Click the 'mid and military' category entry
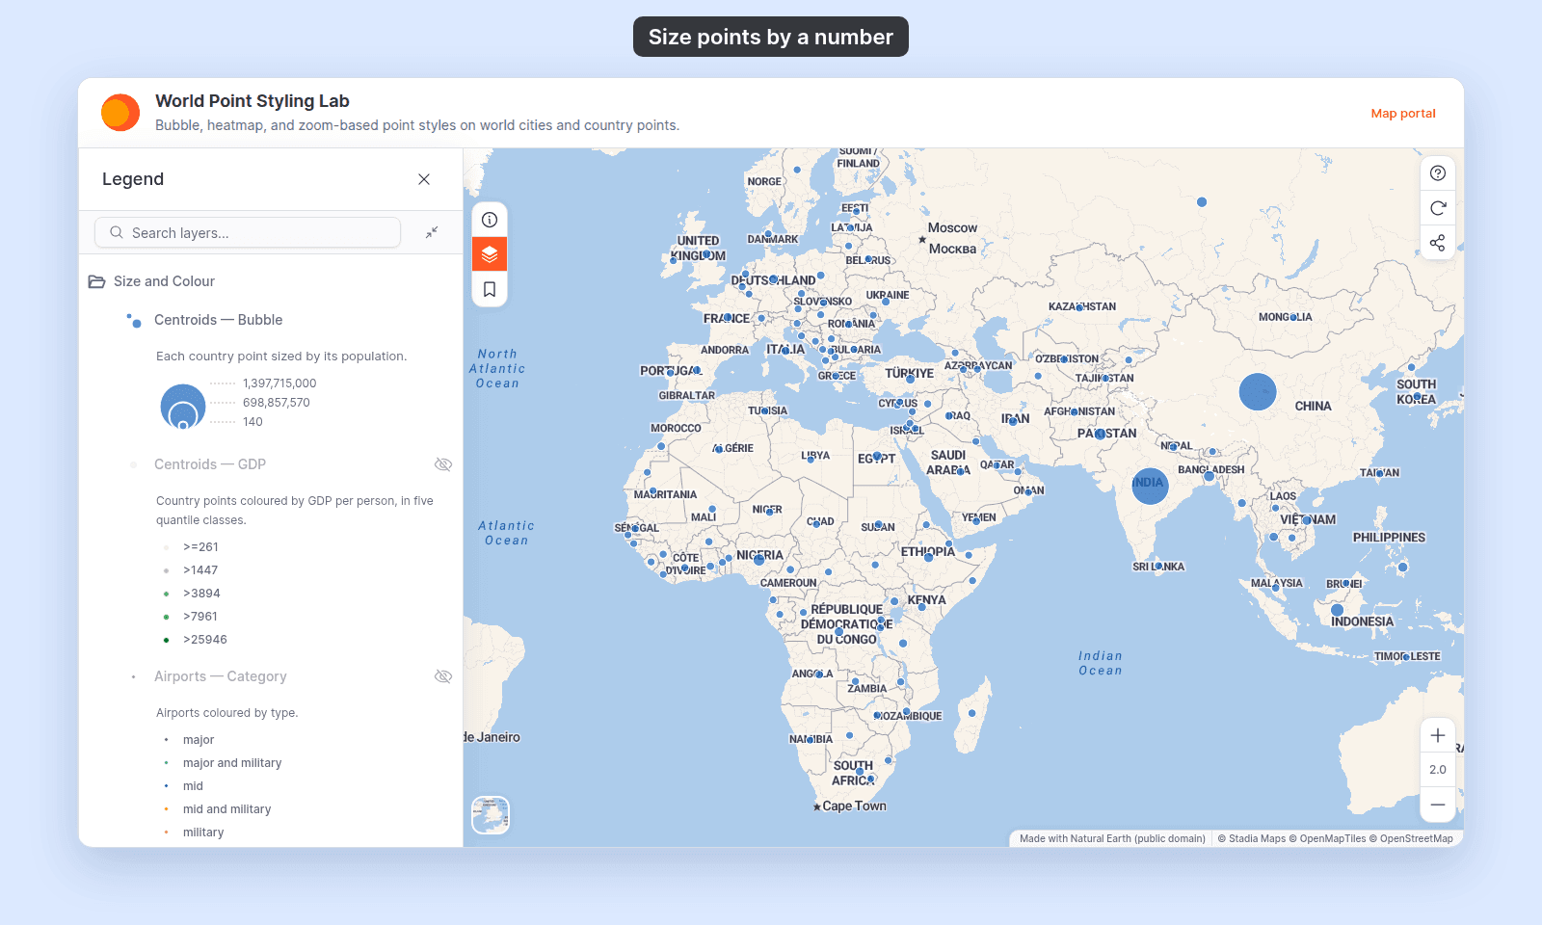This screenshot has height=925, width=1542. tap(226, 809)
